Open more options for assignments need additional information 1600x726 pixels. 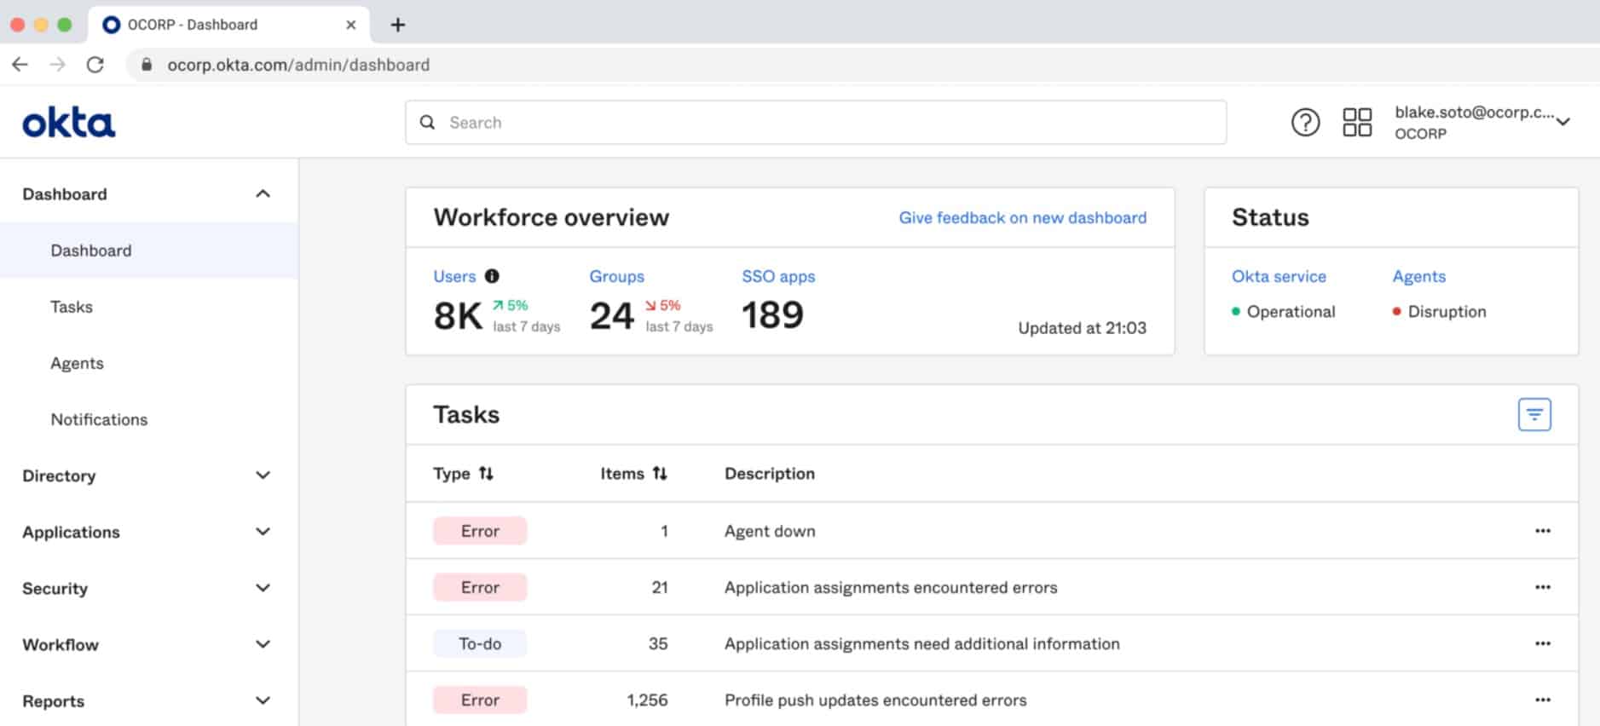click(x=1543, y=643)
